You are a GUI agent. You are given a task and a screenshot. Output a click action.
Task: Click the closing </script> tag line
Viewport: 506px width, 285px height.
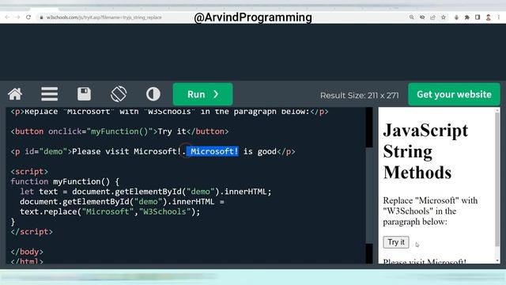click(x=32, y=232)
